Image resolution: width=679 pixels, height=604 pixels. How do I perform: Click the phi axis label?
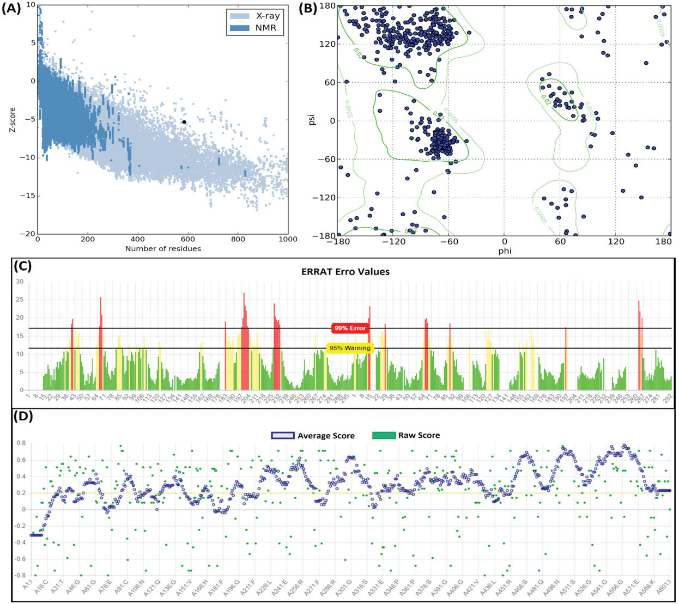pyautogui.click(x=504, y=251)
